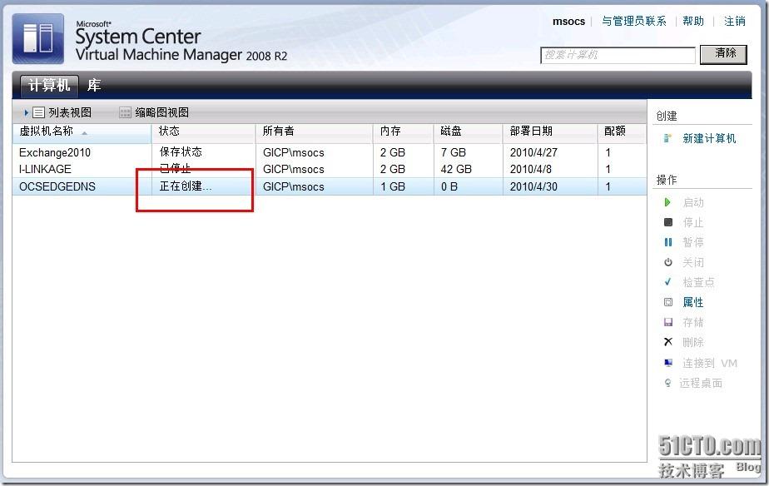Image resolution: width=769 pixels, height=486 pixels.
Task: Open the 新建计算机 link
Action: point(709,138)
